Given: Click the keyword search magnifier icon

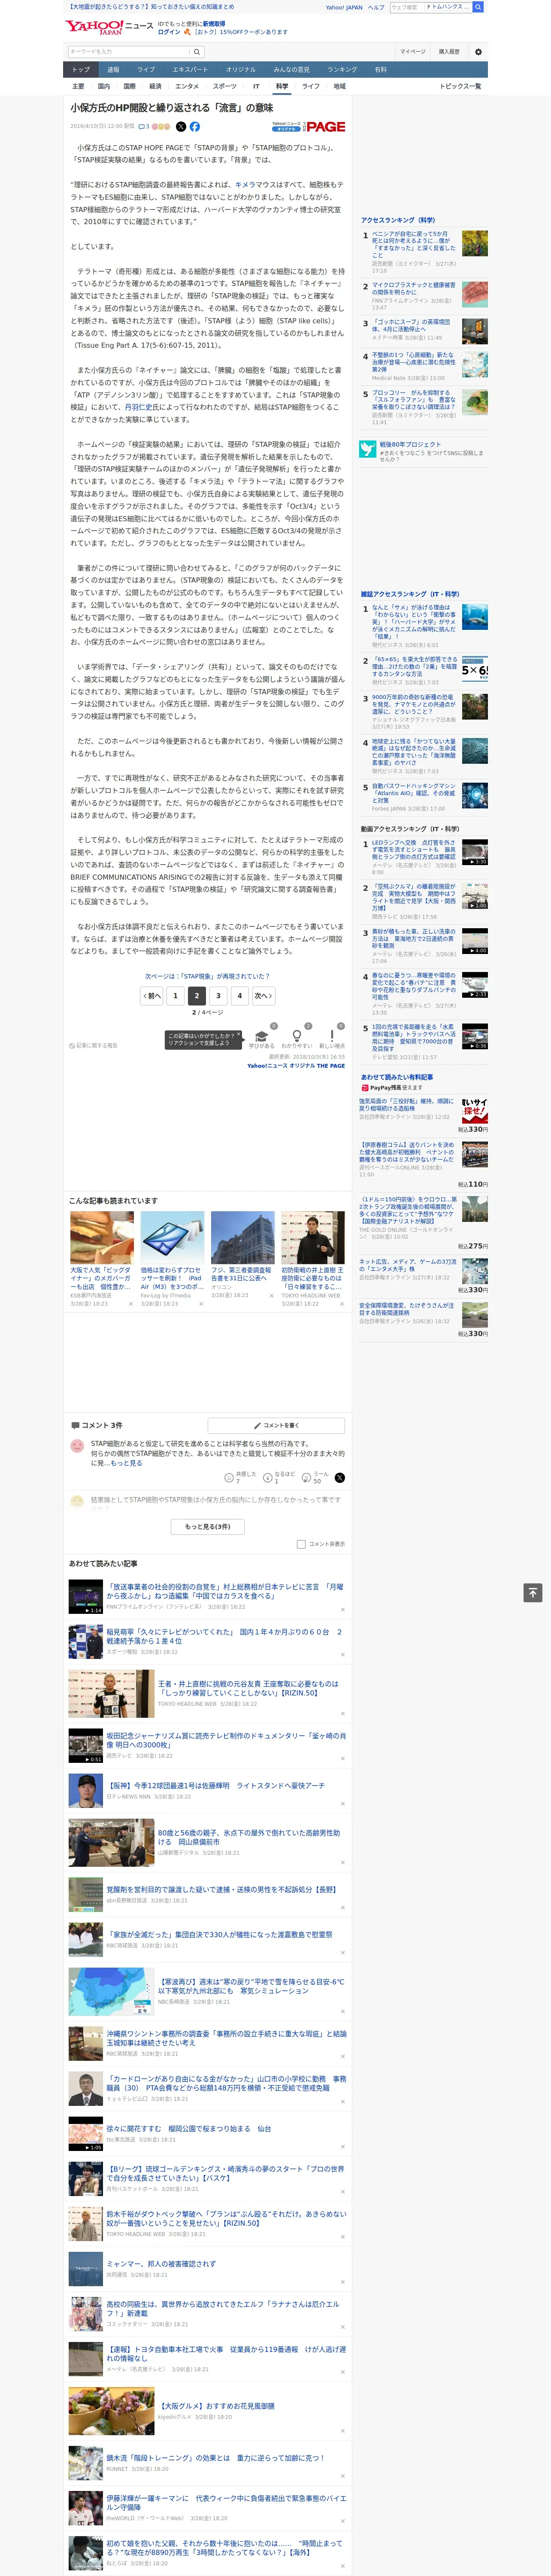Looking at the screenshot, I should click(x=197, y=51).
